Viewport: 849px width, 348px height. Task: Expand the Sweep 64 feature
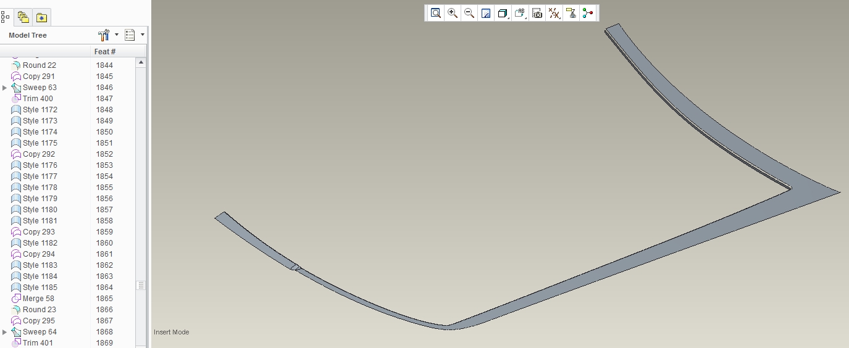point(5,332)
